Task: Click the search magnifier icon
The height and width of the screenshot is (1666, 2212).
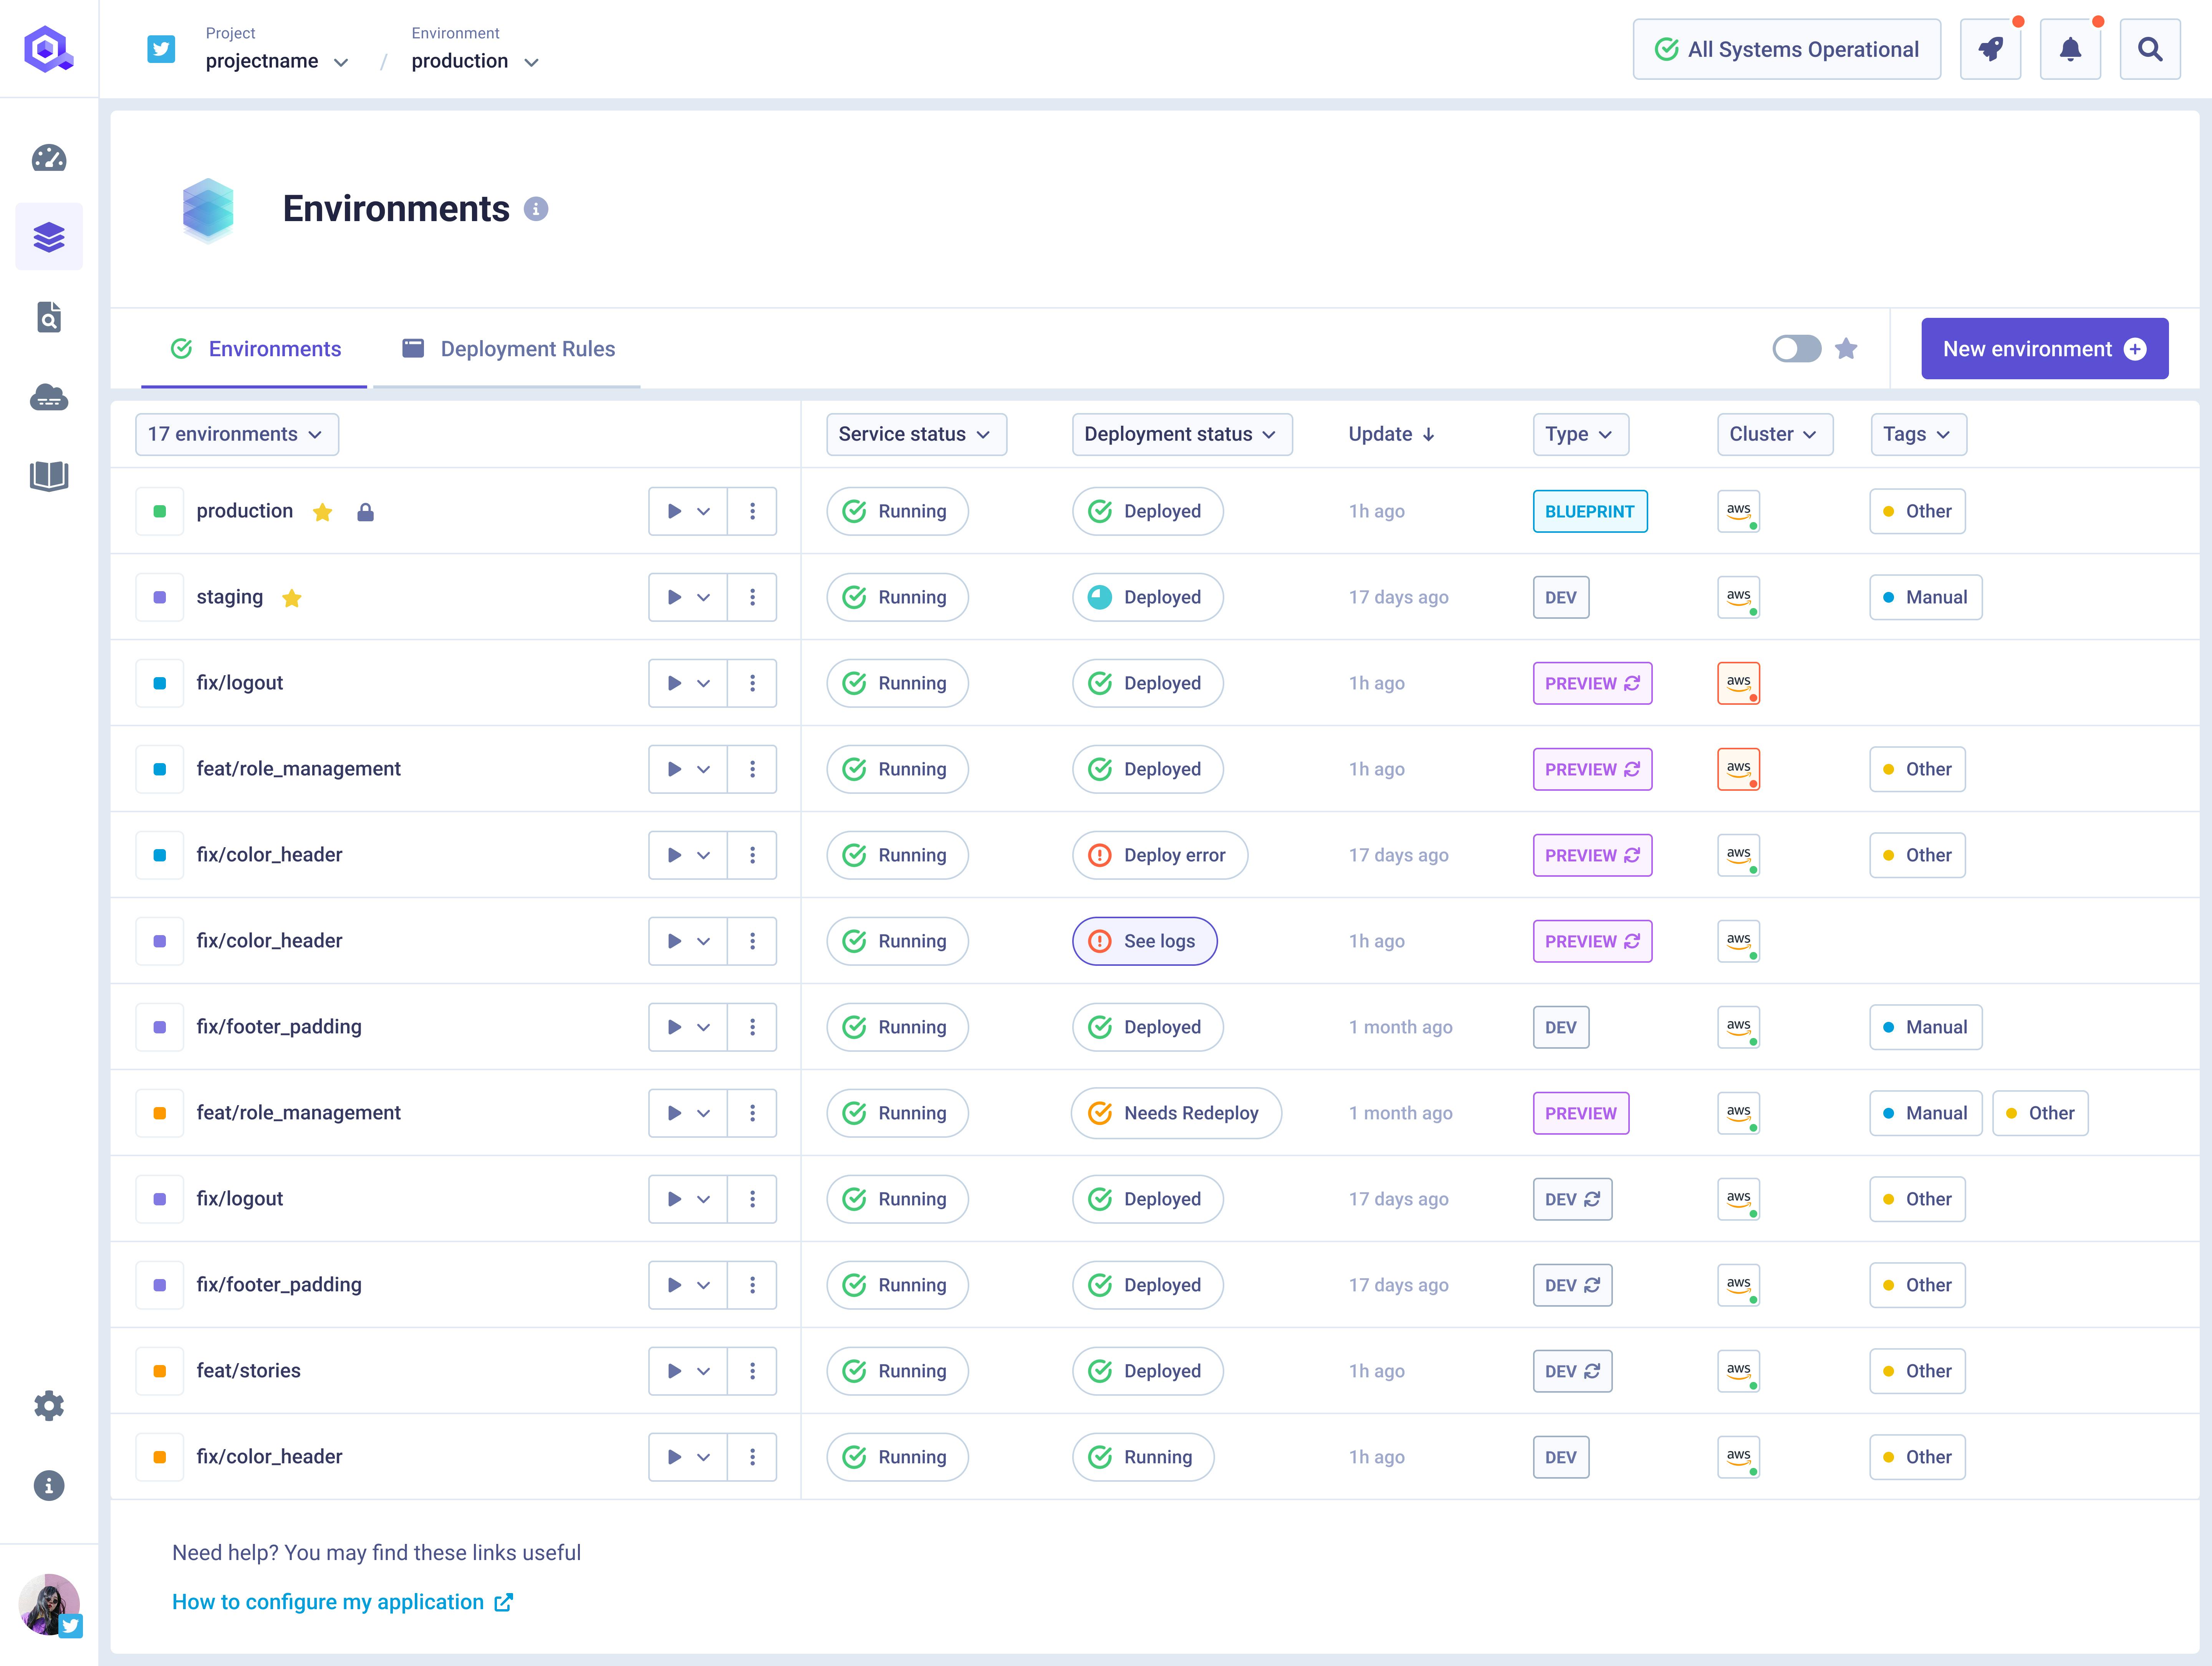Action: click(x=2150, y=49)
